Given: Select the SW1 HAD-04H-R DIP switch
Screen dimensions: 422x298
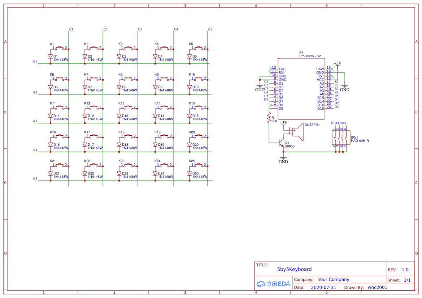Looking at the screenshot, I should 341,137.
